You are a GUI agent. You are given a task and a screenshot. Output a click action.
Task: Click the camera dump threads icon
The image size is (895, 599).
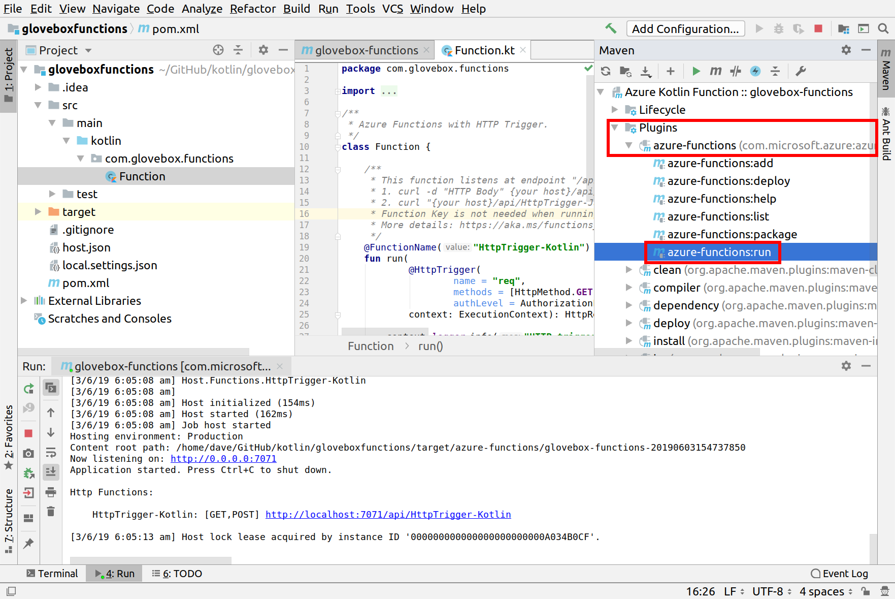(x=29, y=453)
